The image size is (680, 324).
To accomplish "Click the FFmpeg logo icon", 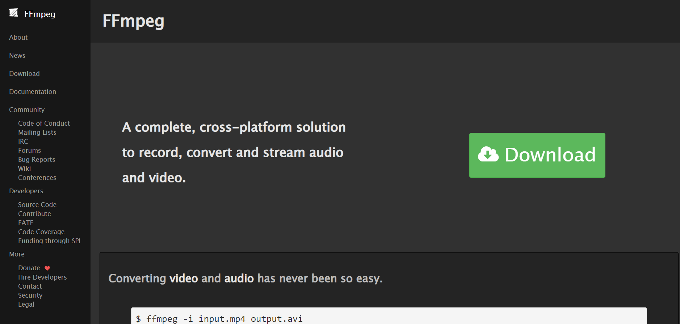I will [14, 13].
